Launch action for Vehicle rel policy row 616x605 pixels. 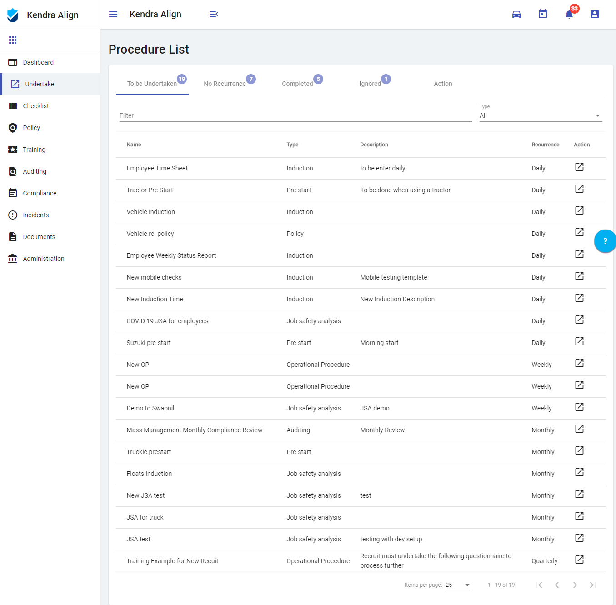point(579,232)
